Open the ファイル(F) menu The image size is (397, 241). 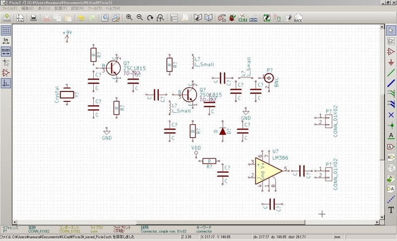pos(9,9)
